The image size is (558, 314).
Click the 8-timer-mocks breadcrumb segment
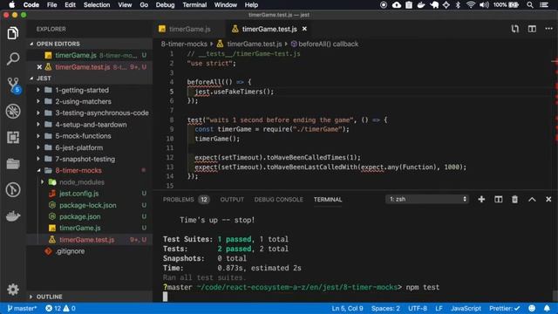[x=184, y=44]
